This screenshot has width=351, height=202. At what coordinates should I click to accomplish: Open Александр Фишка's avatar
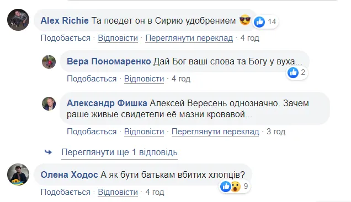[x=49, y=103]
